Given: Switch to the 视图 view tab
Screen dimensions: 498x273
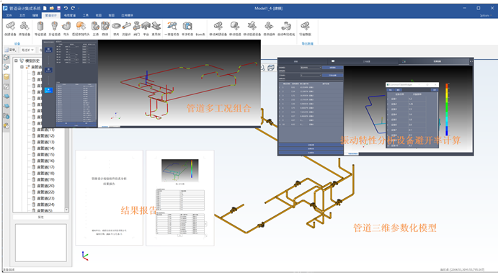Looking at the screenshot, I should click(99, 15).
